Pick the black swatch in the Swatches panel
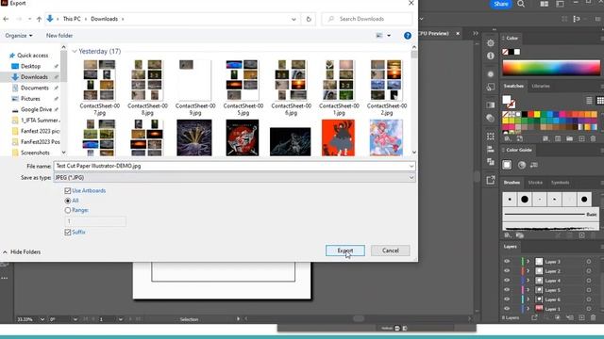This screenshot has width=604, height=339. point(525,114)
